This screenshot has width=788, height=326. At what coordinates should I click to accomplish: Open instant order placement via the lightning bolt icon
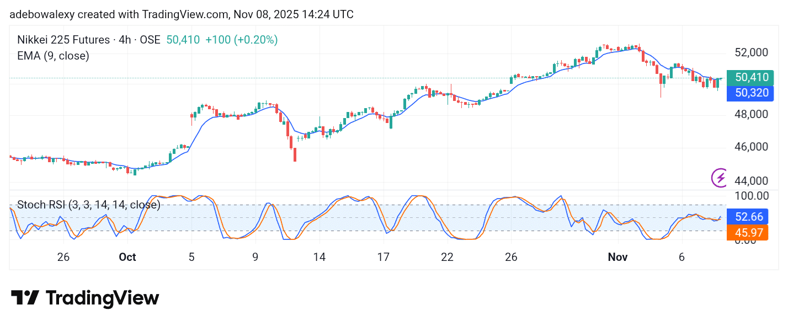click(x=720, y=177)
